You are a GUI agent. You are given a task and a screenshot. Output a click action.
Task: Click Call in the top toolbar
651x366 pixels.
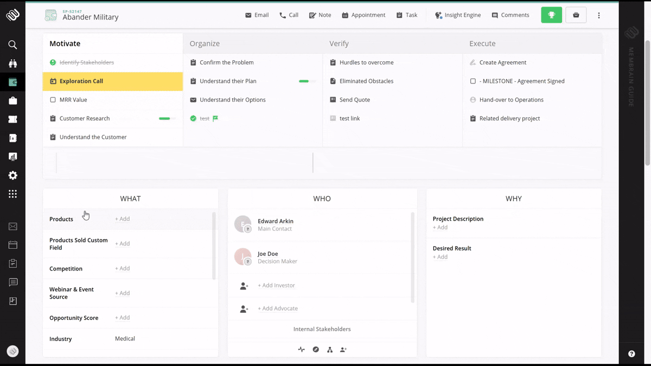(289, 15)
